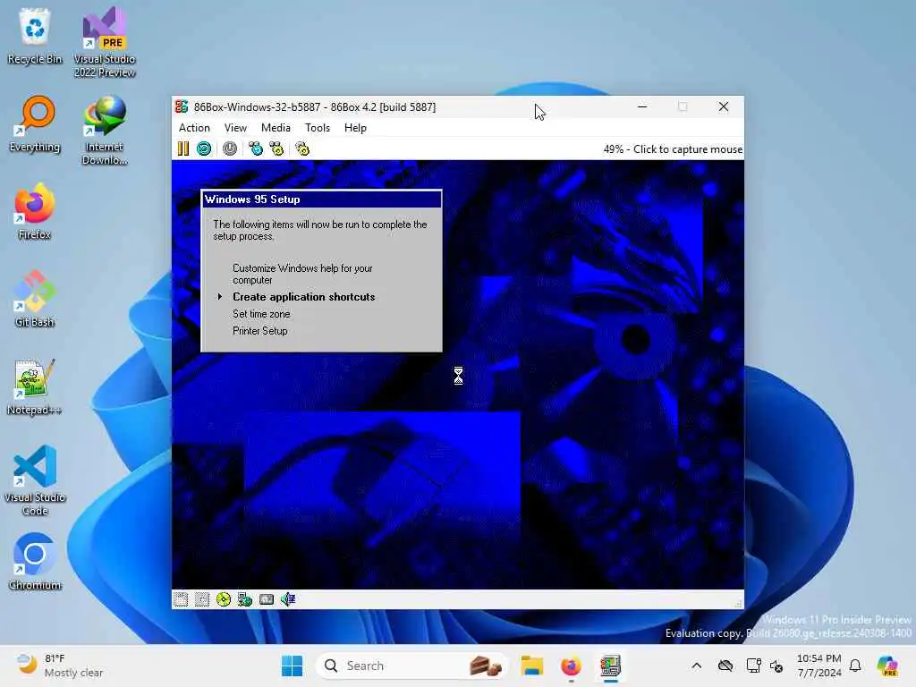916x687 pixels.
Task: Open the weather widget showing 81°F
Action: pos(59,666)
